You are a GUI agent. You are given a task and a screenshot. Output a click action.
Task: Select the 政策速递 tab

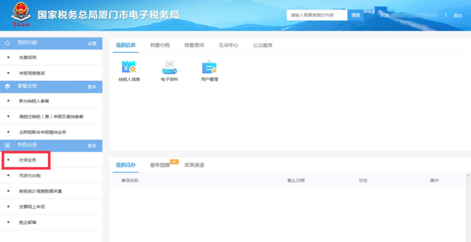[194, 165]
